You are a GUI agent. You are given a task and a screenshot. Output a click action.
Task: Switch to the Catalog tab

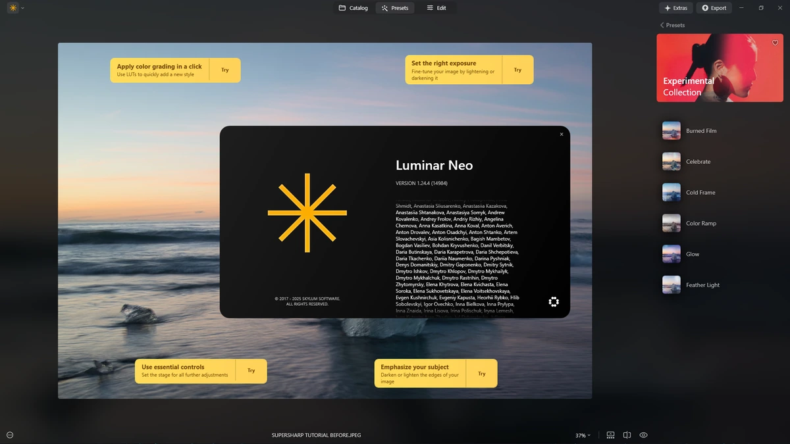point(354,8)
